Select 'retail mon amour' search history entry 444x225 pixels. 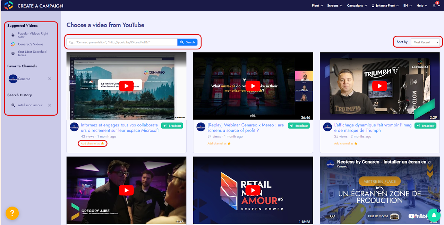click(x=30, y=105)
